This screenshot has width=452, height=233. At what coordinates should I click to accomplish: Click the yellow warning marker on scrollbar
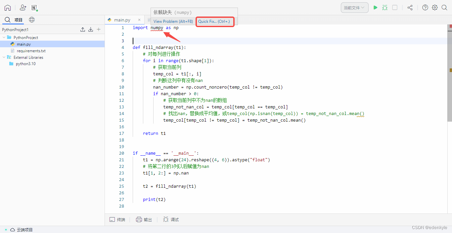pyautogui.click(x=450, y=70)
